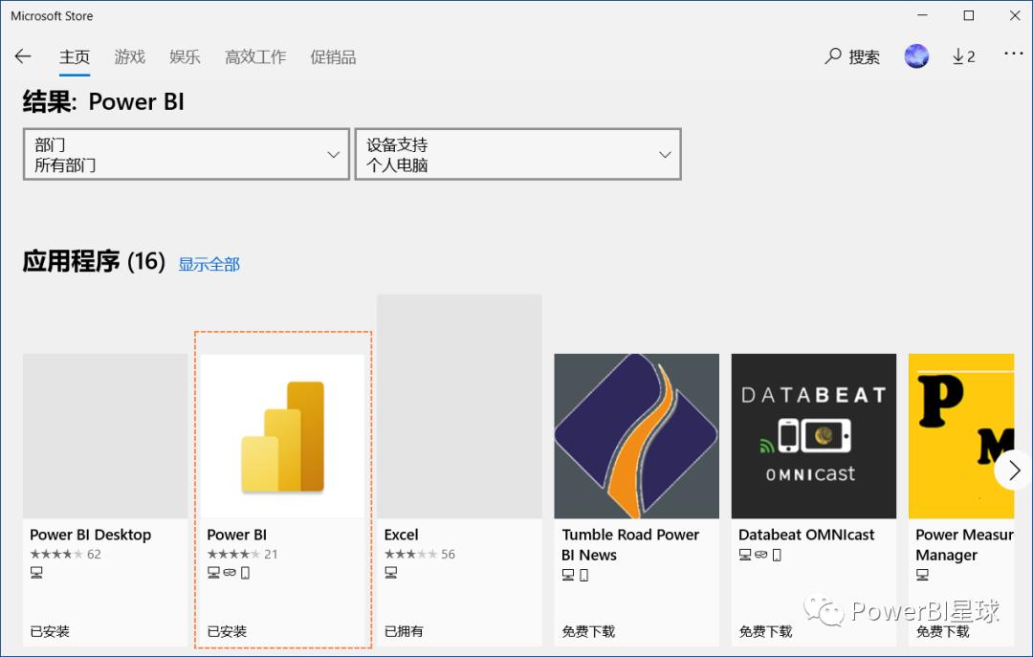The height and width of the screenshot is (657, 1033).
Task: Click the user account avatar
Action: tap(916, 55)
